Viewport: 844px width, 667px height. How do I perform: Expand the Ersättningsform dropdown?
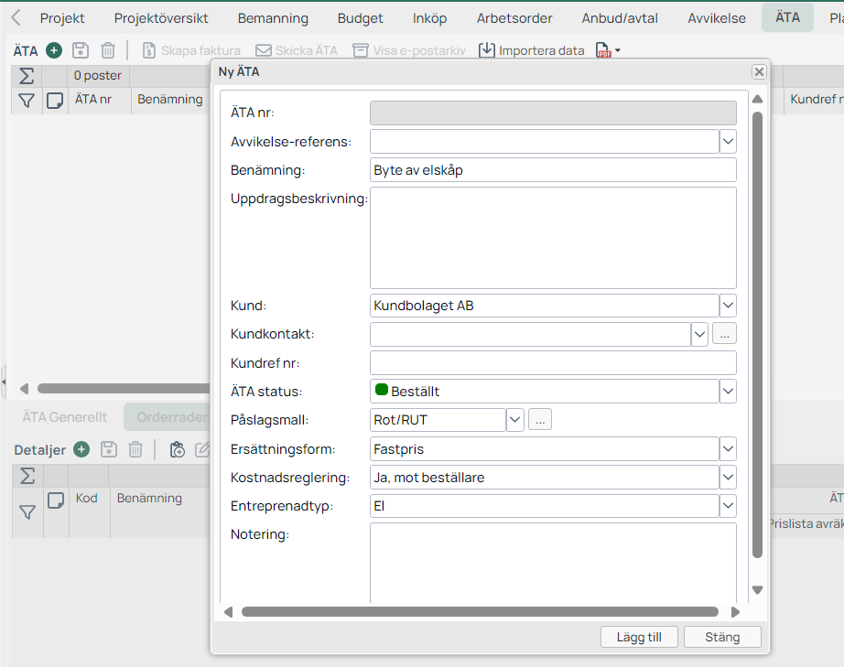click(x=728, y=448)
